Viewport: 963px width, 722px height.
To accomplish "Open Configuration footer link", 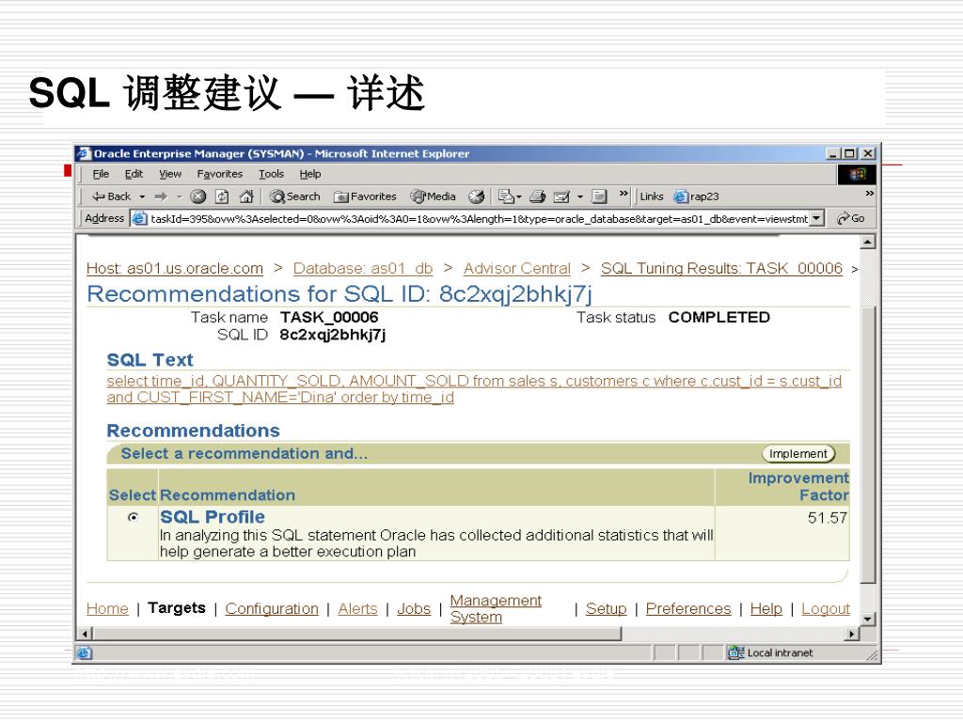I will pyautogui.click(x=272, y=609).
